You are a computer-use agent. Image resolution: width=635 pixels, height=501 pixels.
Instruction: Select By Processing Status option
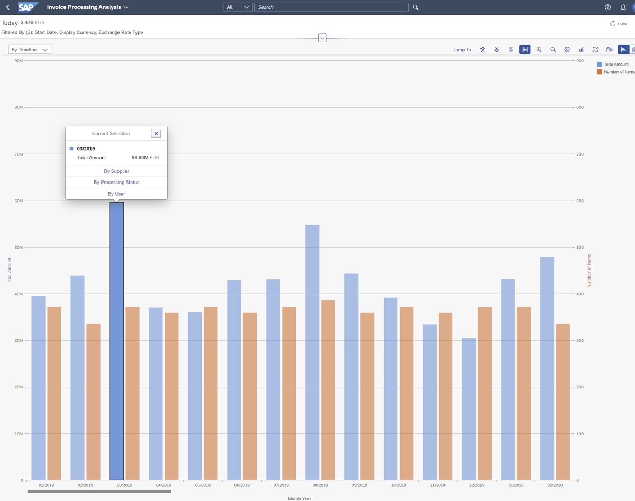[116, 183]
